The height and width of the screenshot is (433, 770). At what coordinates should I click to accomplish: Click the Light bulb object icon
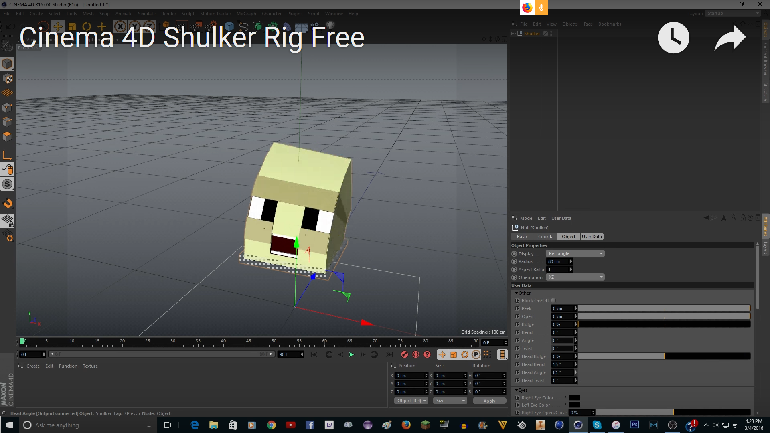click(x=330, y=26)
